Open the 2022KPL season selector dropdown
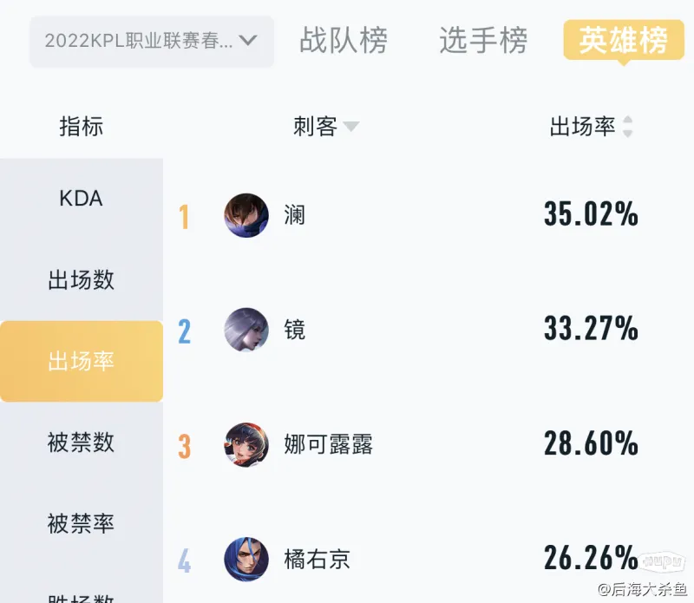The height and width of the screenshot is (603, 694). click(151, 42)
